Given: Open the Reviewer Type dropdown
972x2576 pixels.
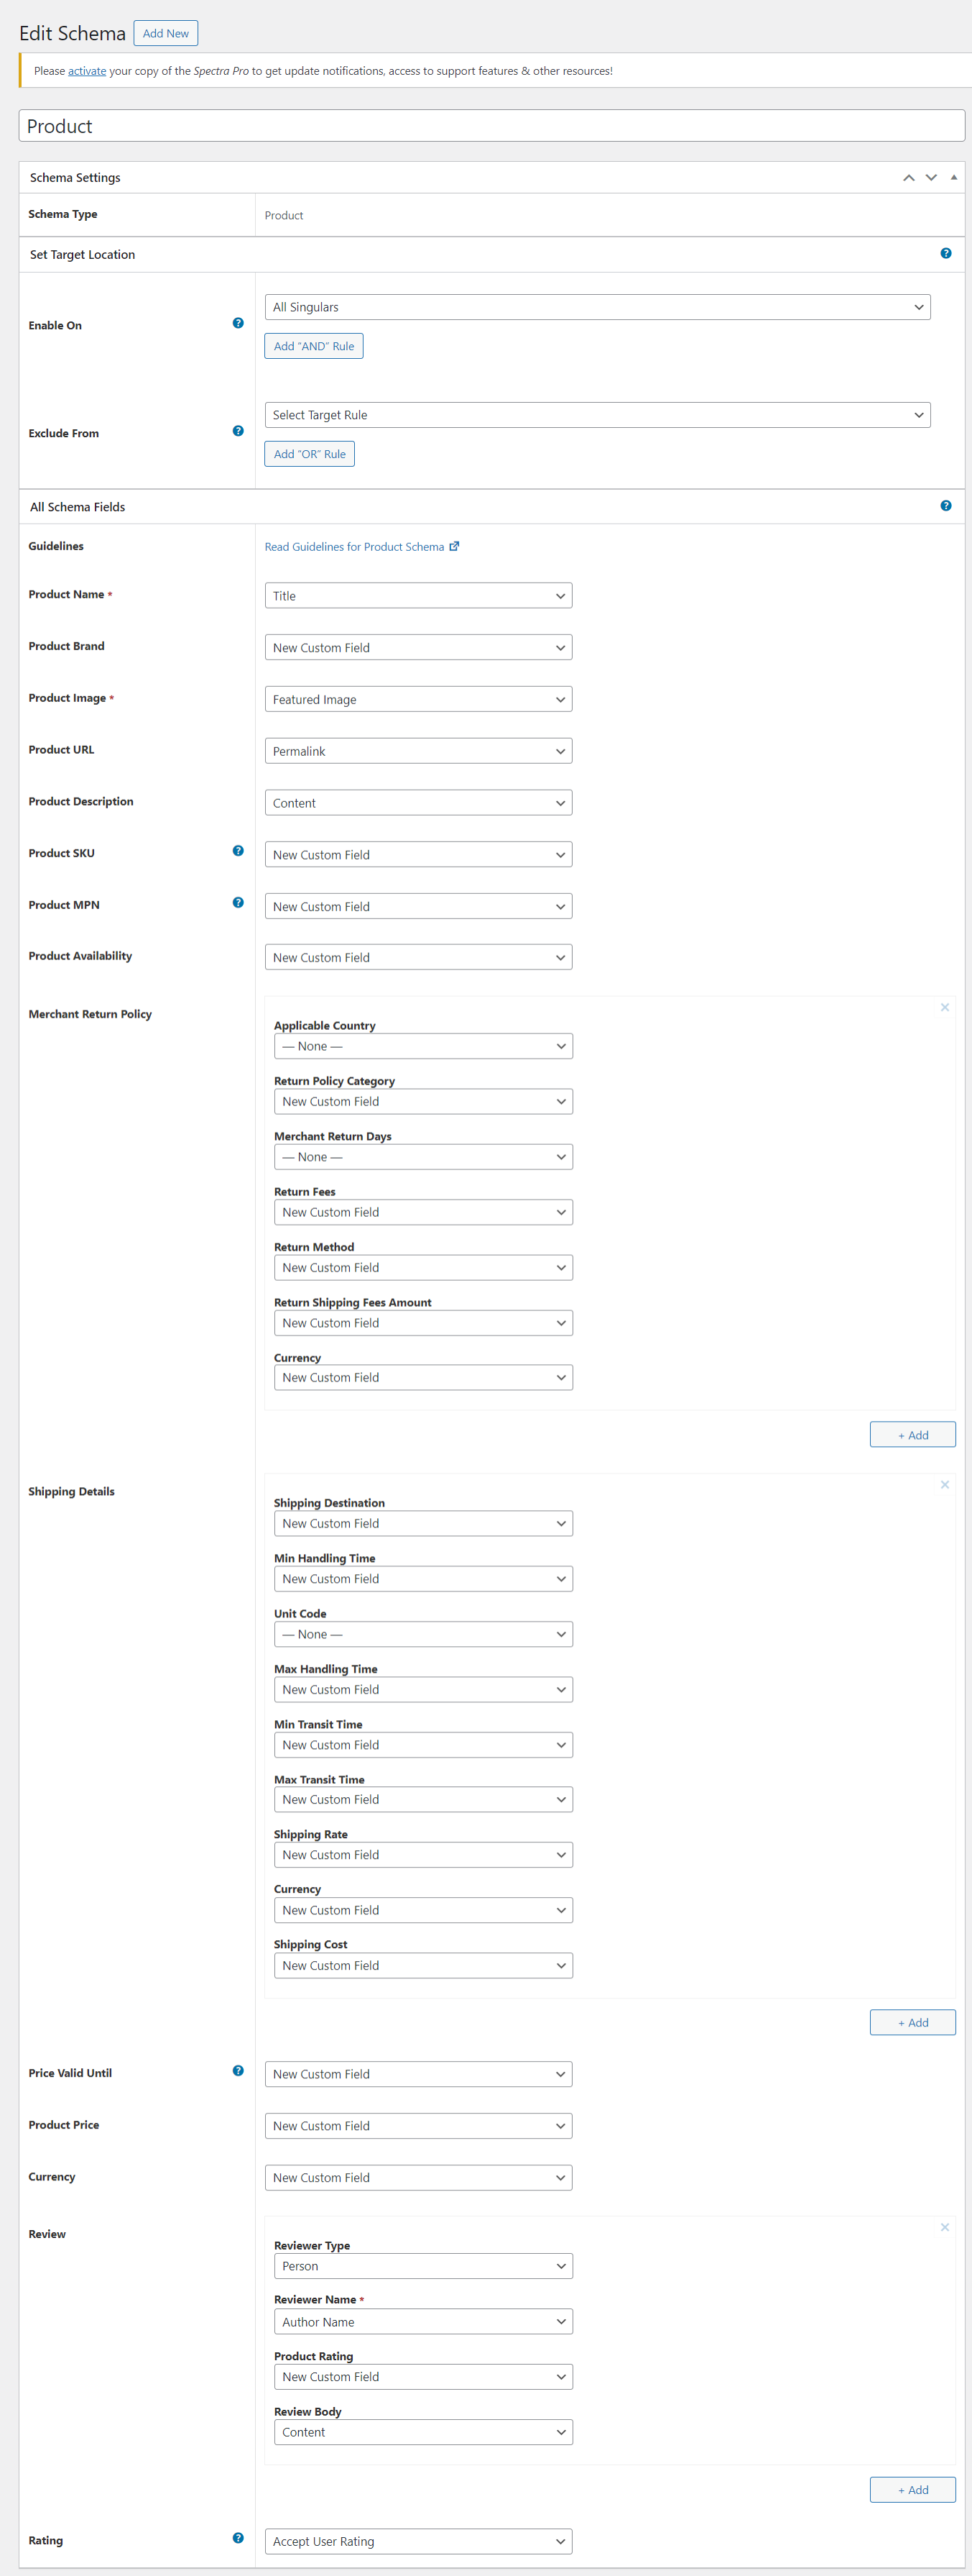Looking at the screenshot, I should (x=422, y=2266).
